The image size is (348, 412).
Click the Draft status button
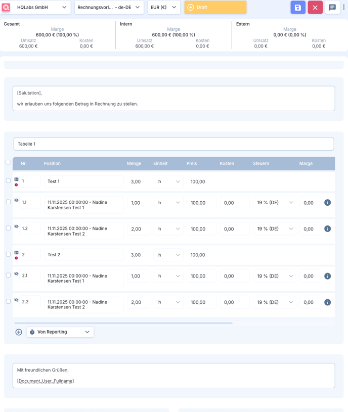tap(215, 8)
